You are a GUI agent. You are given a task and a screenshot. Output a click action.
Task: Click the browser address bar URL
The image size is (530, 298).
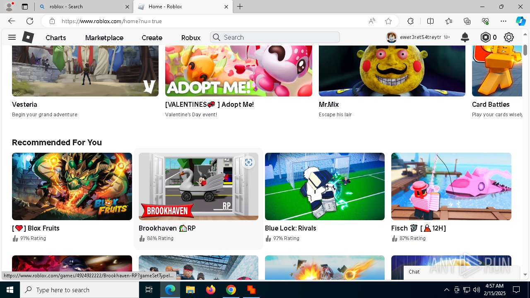(112, 21)
